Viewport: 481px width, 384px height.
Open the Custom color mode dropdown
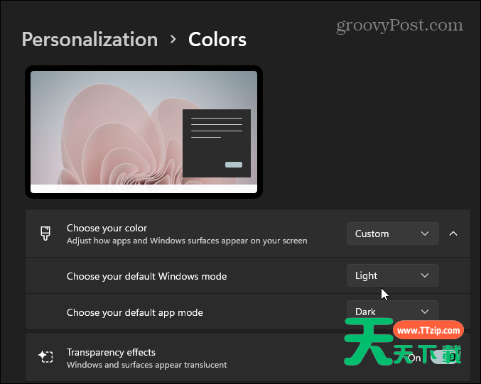click(x=392, y=234)
